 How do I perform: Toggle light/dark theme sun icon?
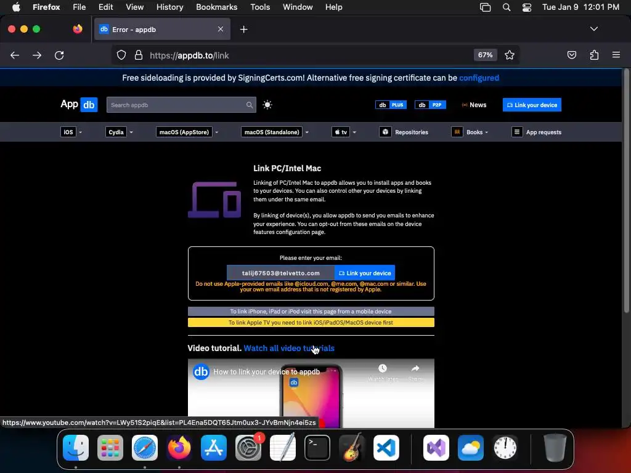click(x=267, y=105)
